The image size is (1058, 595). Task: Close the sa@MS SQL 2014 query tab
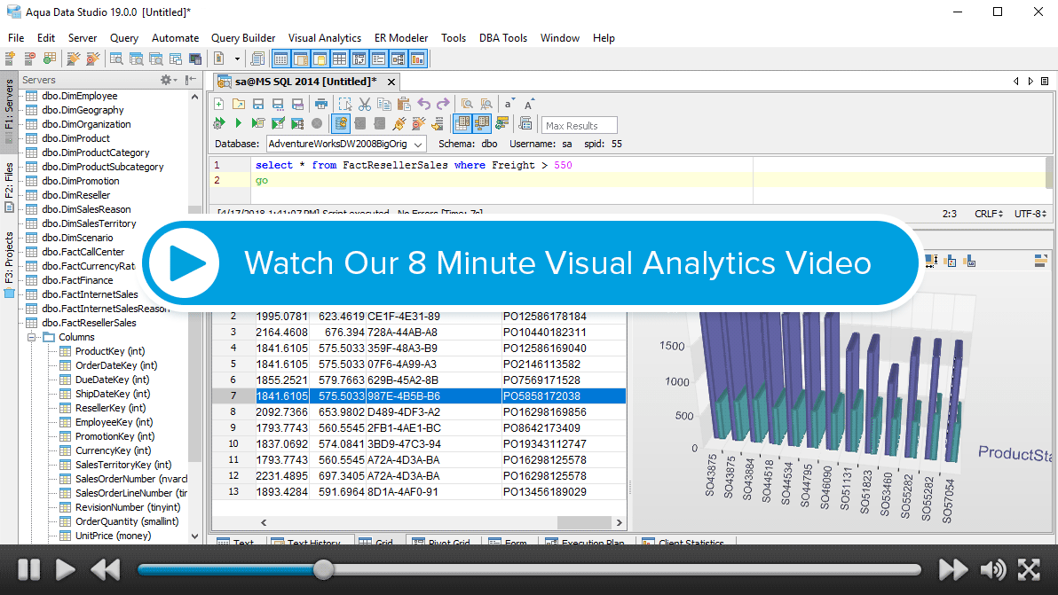(391, 82)
